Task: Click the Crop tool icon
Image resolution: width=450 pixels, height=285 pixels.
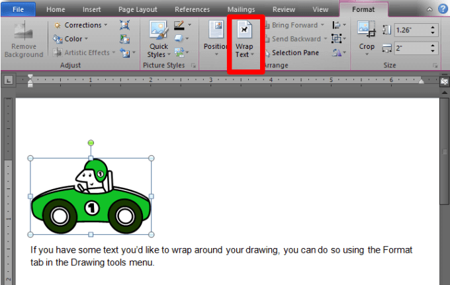Action: click(x=367, y=30)
